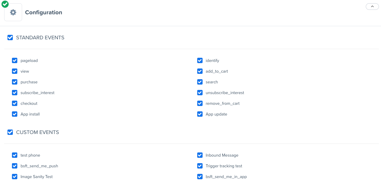Screen dimensions: 381x184
Task: Uncheck the purchase event checkbox
Action: (15, 82)
